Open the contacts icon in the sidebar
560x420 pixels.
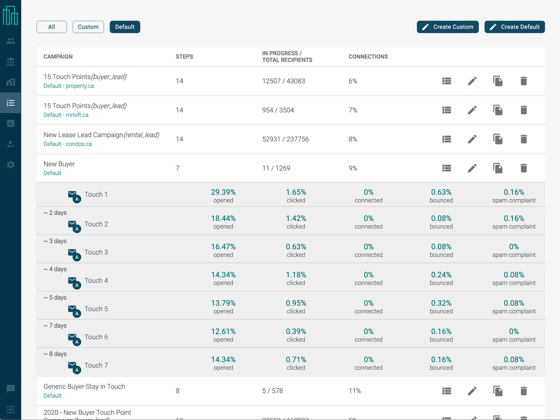tap(11, 41)
